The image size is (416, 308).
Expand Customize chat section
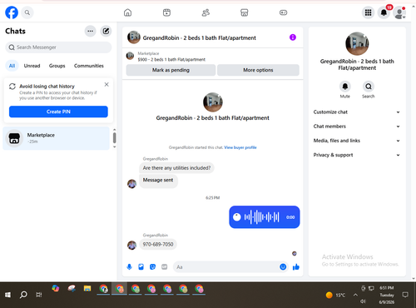point(357,112)
